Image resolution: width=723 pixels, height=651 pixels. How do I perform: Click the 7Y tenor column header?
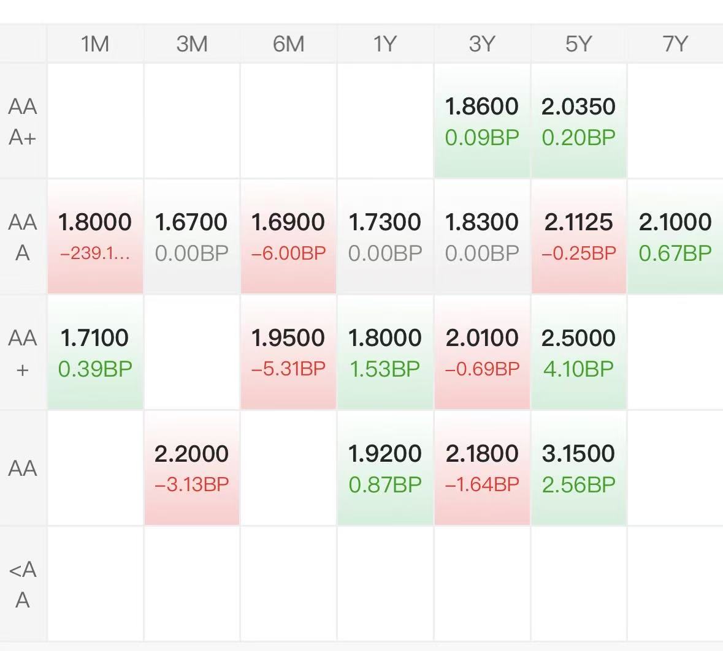point(675,44)
